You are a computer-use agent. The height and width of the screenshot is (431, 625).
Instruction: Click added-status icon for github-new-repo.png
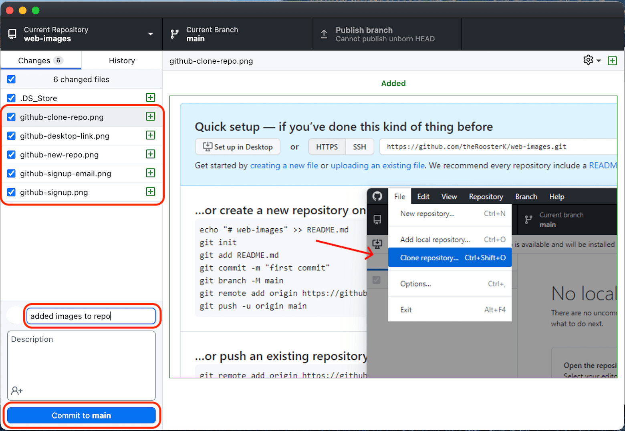coord(151,154)
